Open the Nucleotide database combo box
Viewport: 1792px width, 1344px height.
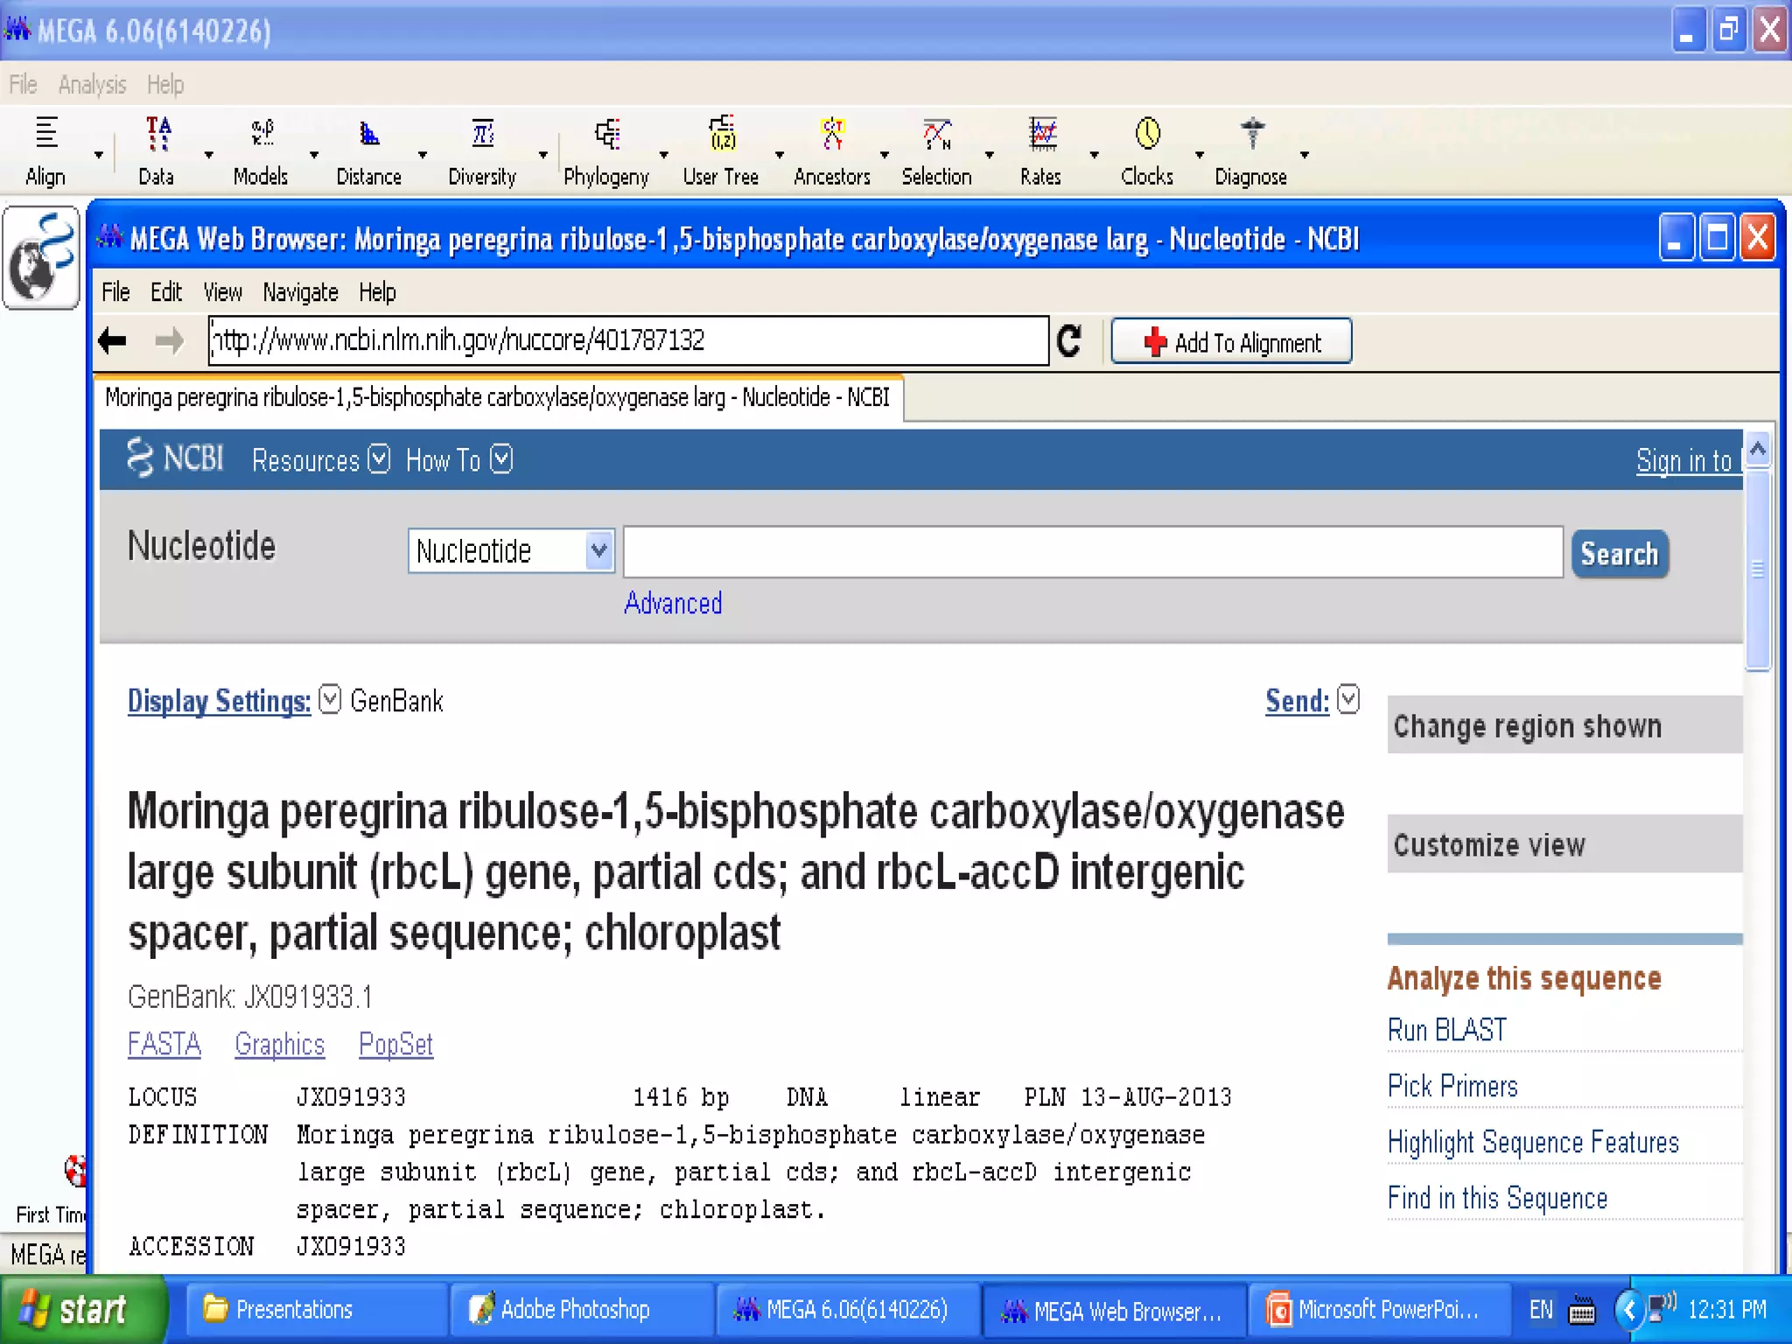coord(511,551)
